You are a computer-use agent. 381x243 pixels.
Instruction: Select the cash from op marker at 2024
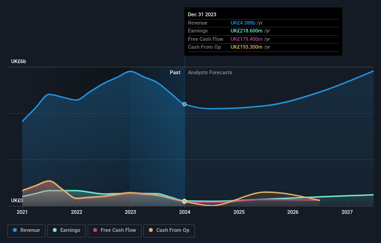184,201
